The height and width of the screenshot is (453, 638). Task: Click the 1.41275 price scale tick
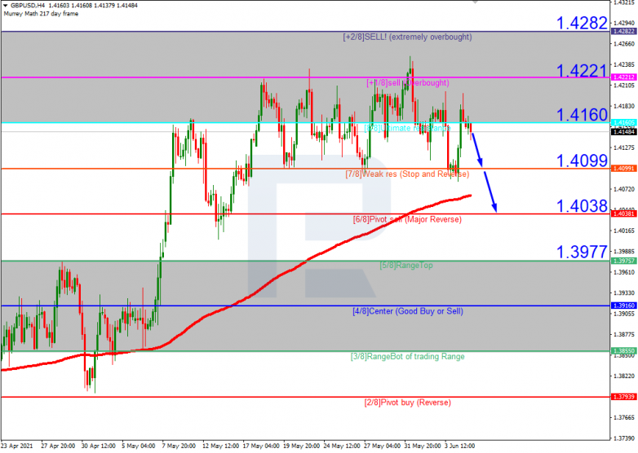(625, 147)
